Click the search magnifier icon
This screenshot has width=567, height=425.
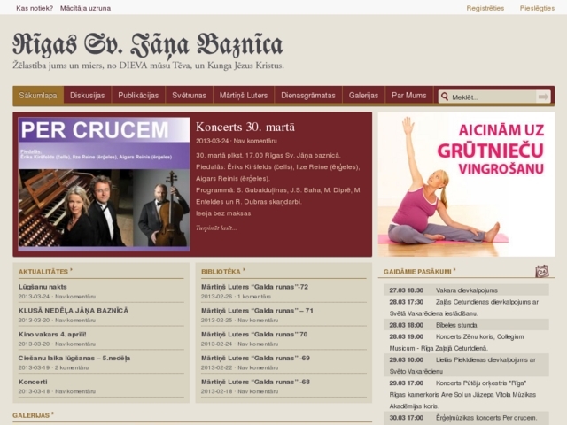tap(445, 97)
